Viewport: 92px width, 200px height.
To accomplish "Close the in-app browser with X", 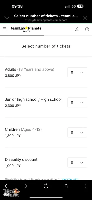I will pyautogui.click(x=85, y=18).
